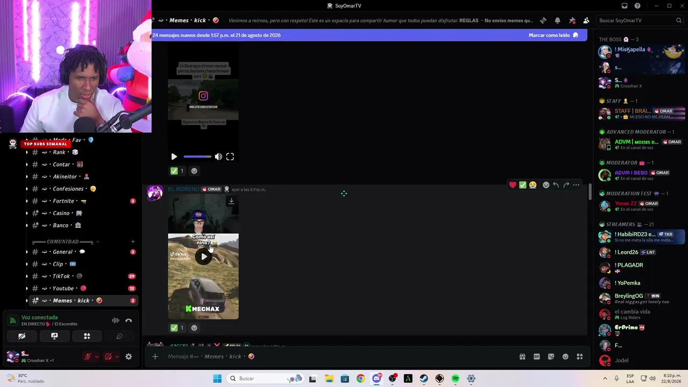Unmute the microphone
Viewport: 688px width, 387px height.
click(x=88, y=356)
